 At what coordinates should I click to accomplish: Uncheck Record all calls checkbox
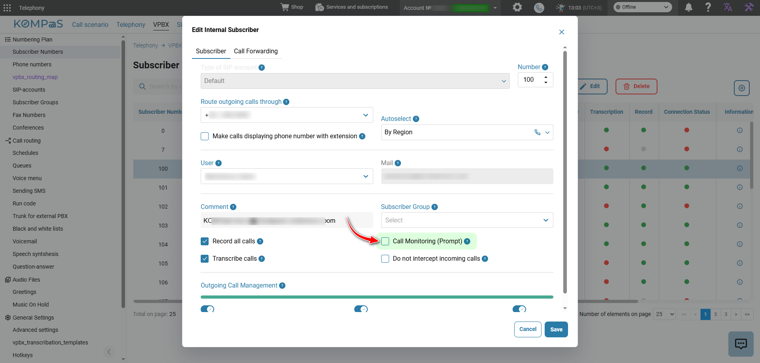pyautogui.click(x=205, y=241)
